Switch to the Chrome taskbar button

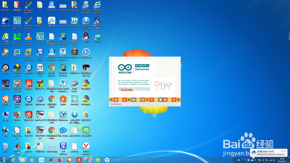pyautogui.click(x=88, y=160)
